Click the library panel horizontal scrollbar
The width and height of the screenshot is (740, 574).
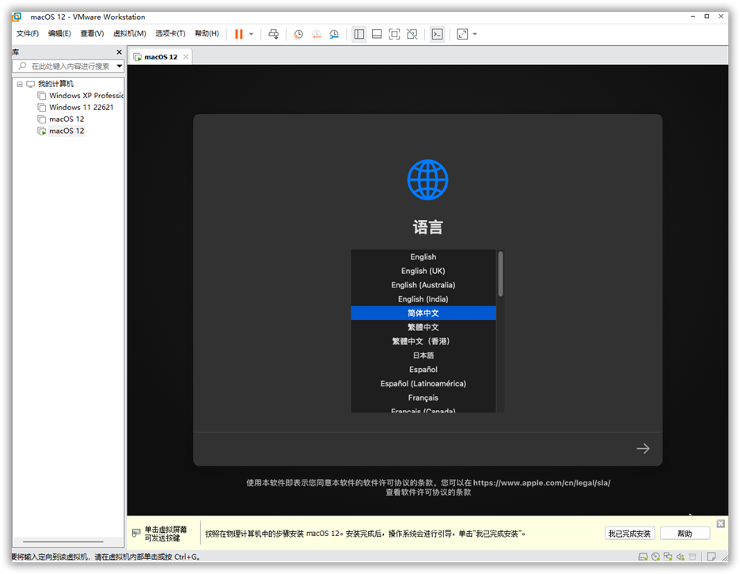click(63, 542)
